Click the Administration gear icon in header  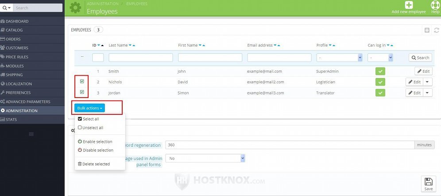point(75,8)
